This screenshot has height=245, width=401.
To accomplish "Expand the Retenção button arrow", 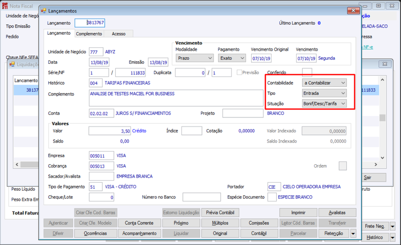I will (x=353, y=233).
